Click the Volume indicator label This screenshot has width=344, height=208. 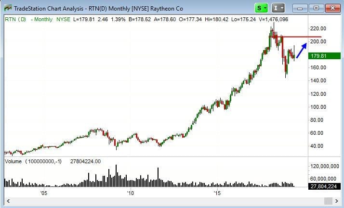(13, 161)
